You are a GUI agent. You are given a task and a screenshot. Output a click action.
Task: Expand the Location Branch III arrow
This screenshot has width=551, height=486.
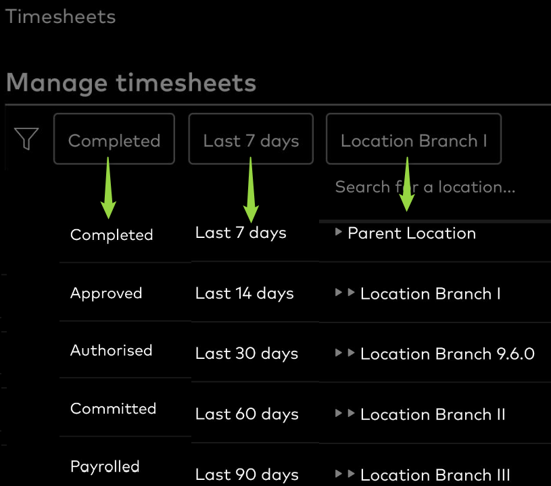351,474
